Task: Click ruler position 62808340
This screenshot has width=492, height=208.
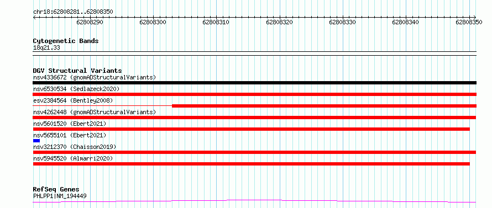Action: pyautogui.click(x=406, y=22)
